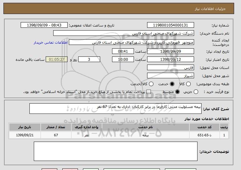The height and width of the screenshot is (170, 241).
Task: Tick the اسناد خزانه اسلامی payment checkbox
Action: [149, 92]
